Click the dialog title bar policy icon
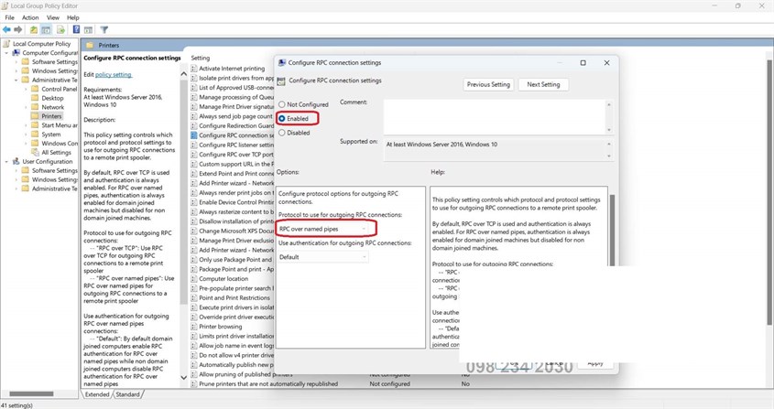The width and height of the screenshot is (774, 409). [x=282, y=62]
